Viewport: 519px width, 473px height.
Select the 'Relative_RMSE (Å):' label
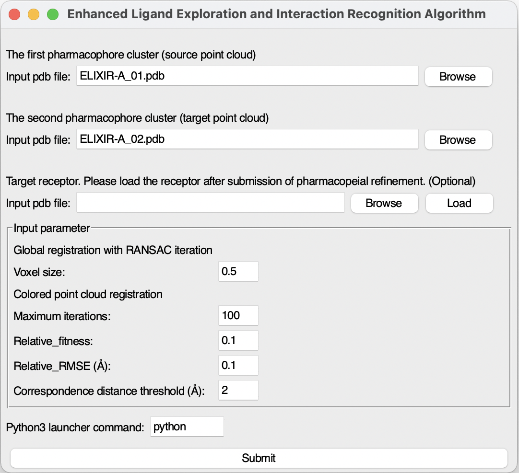62,366
